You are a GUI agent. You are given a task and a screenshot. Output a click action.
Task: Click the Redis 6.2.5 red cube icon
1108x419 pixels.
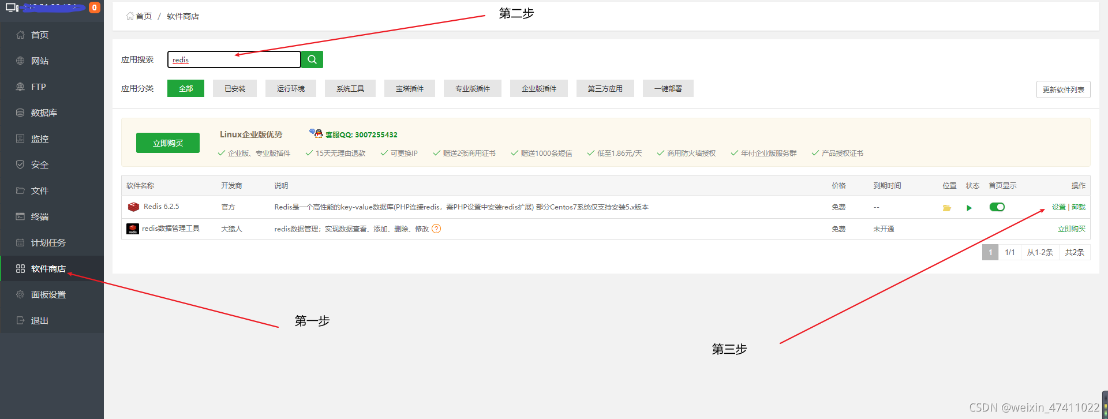pyautogui.click(x=133, y=207)
